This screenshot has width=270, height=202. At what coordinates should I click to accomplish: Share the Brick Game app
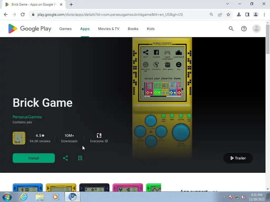pyautogui.click(x=65, y=158)
